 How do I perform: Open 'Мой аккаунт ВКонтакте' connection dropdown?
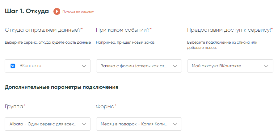pyautogui.click(x=230, y=66)
